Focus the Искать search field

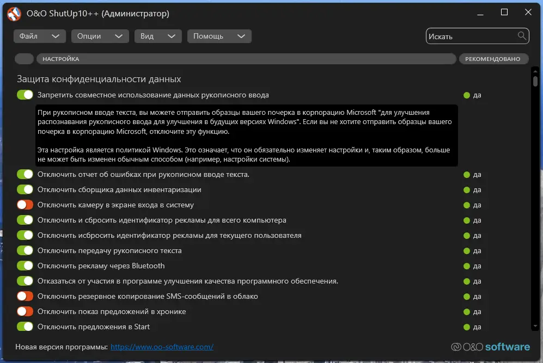pos(471,36)
